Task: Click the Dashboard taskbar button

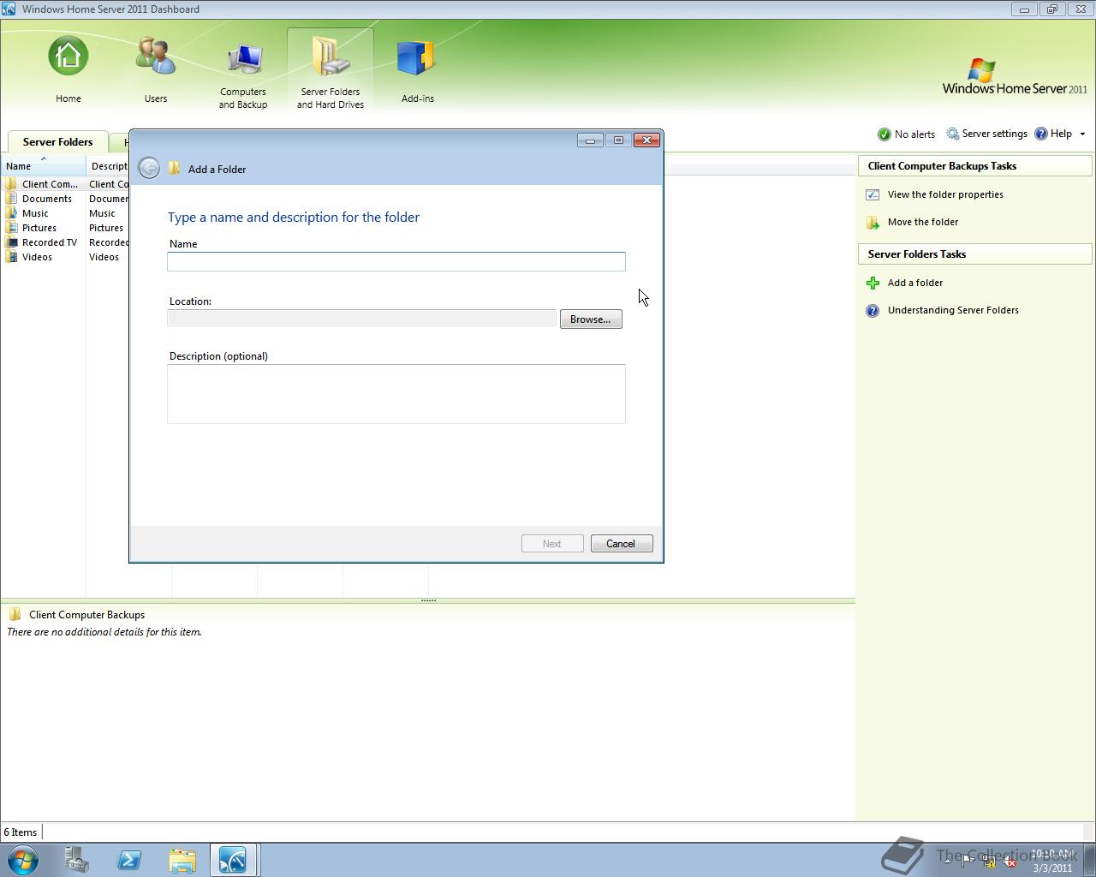Action: point(233,860)
